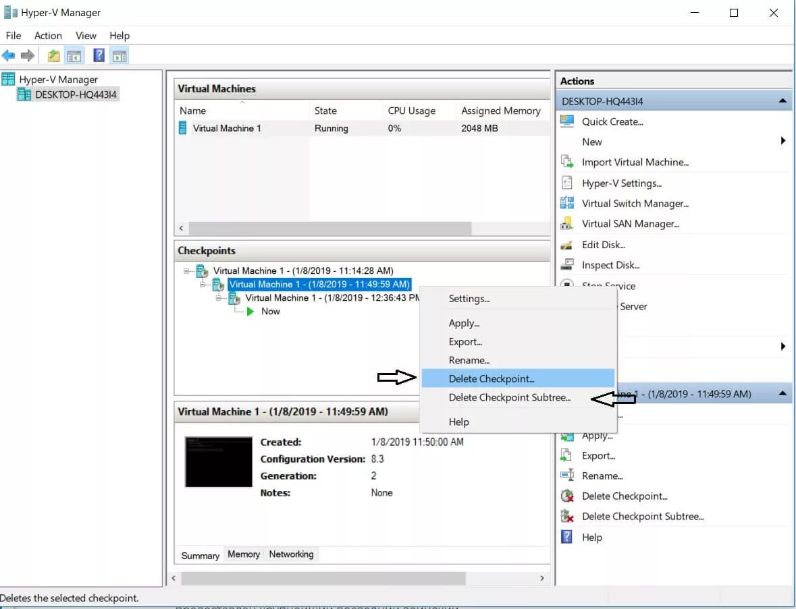Open the Action menu
Screen dimensions: 796x609
coord(48,35)
